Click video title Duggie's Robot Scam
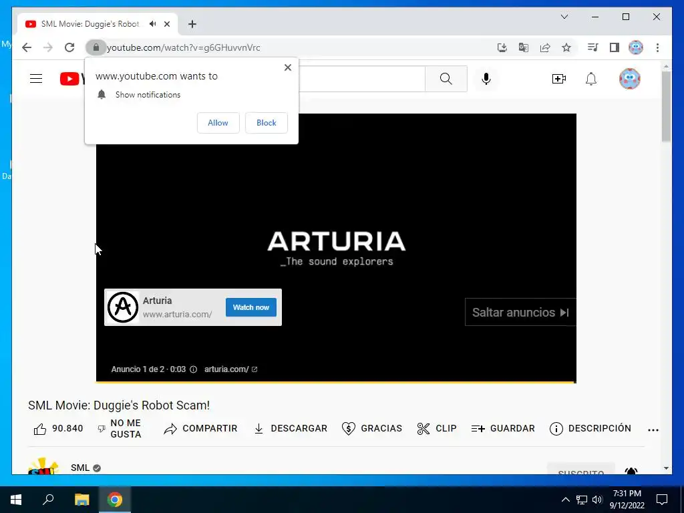Screen dimensions: 684x513 pos(119,405)
